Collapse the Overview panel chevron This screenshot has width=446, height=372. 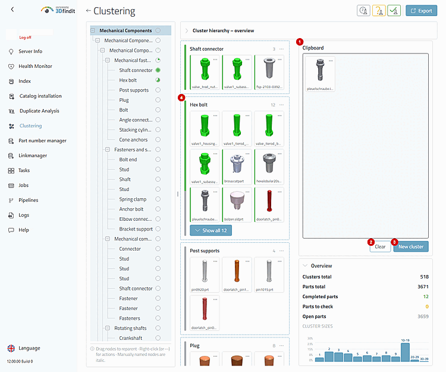[x=305, y=265]
